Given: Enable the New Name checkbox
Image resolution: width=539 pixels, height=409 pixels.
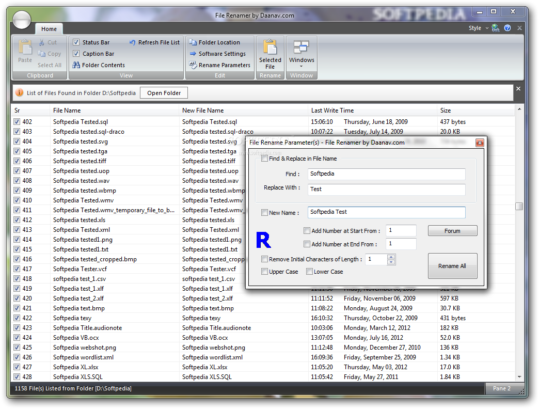Looking at the screenshot, I should tap(264, 213).
